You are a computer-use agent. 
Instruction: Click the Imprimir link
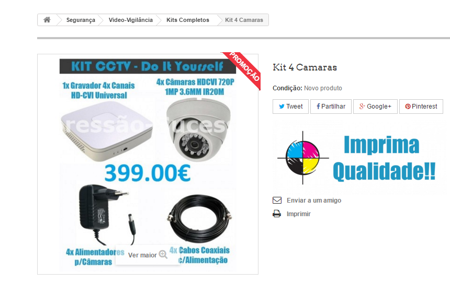click(298, 214)
